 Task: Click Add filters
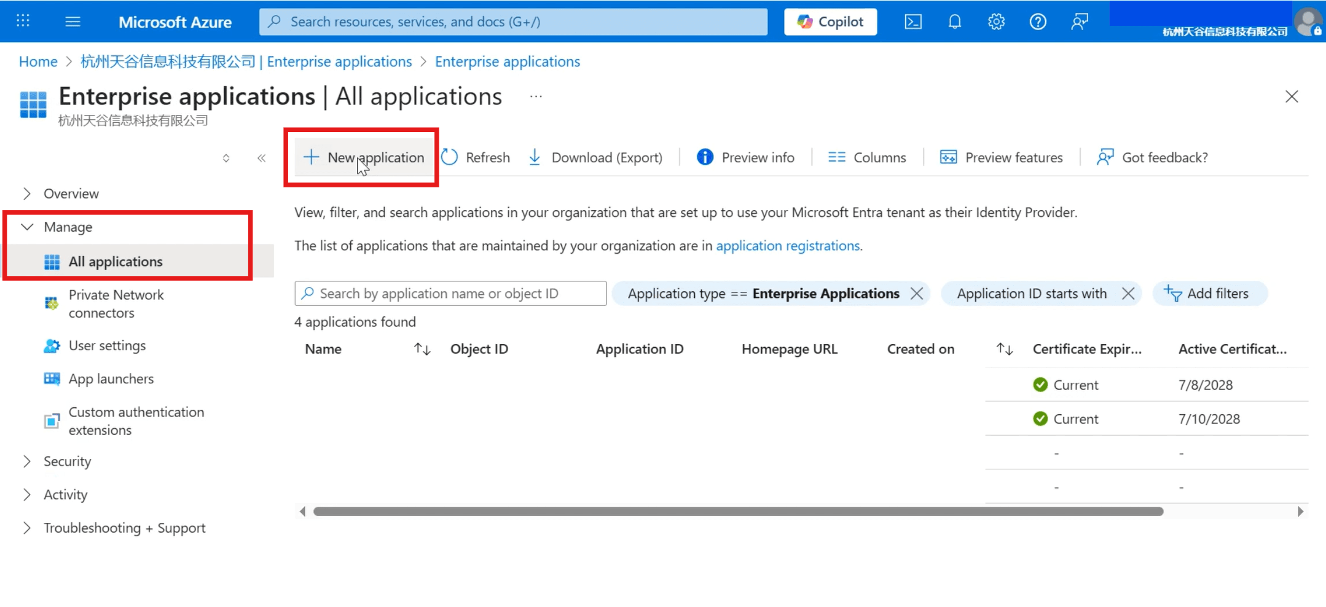pyautogui.click(x=1209, y=294)
